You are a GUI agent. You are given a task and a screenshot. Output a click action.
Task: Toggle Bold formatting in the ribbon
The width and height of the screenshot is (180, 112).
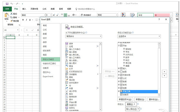(x=23, y=20)
